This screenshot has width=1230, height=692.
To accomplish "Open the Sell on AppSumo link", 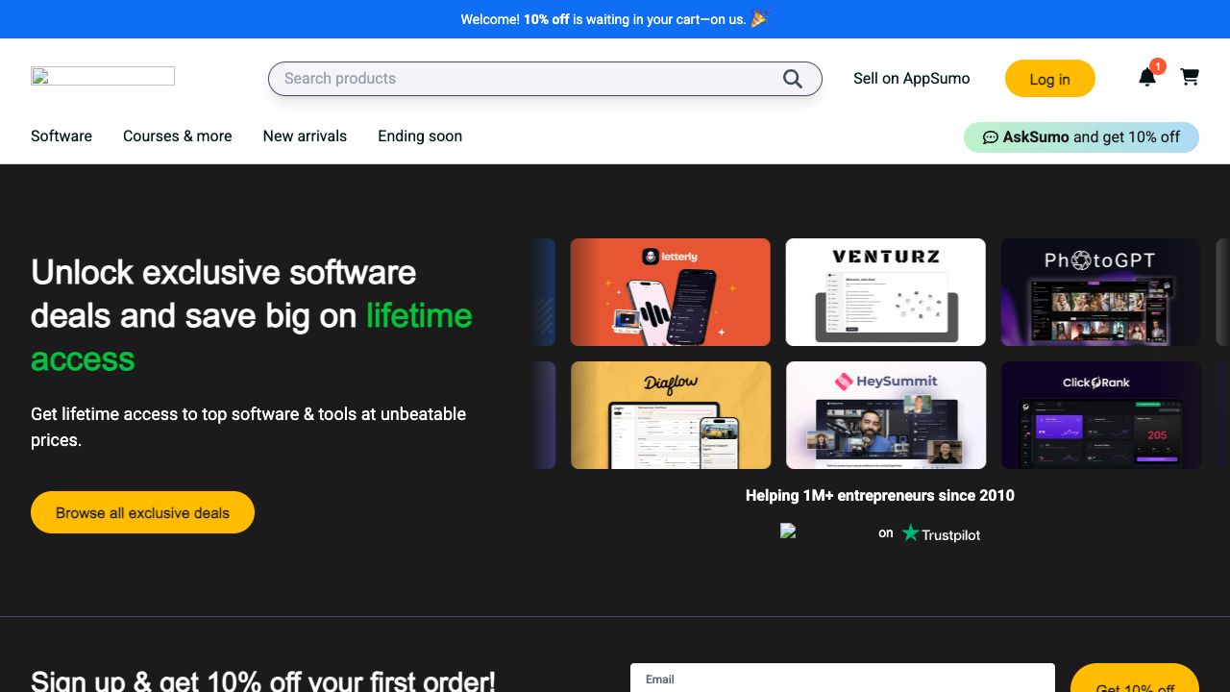I will tap(911, 79).
